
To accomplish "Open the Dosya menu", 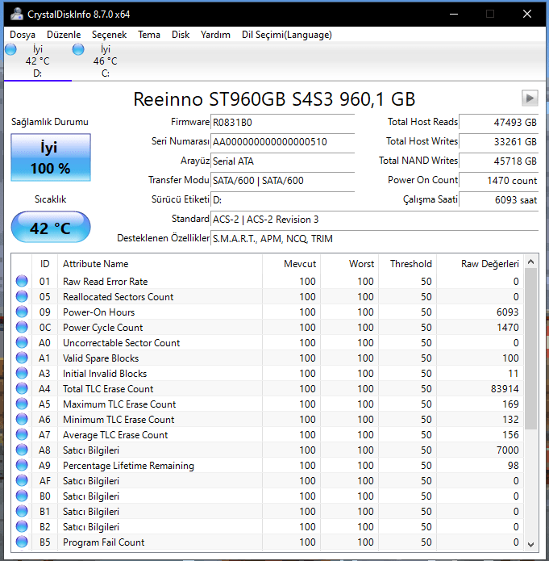I will coord(23,35).
